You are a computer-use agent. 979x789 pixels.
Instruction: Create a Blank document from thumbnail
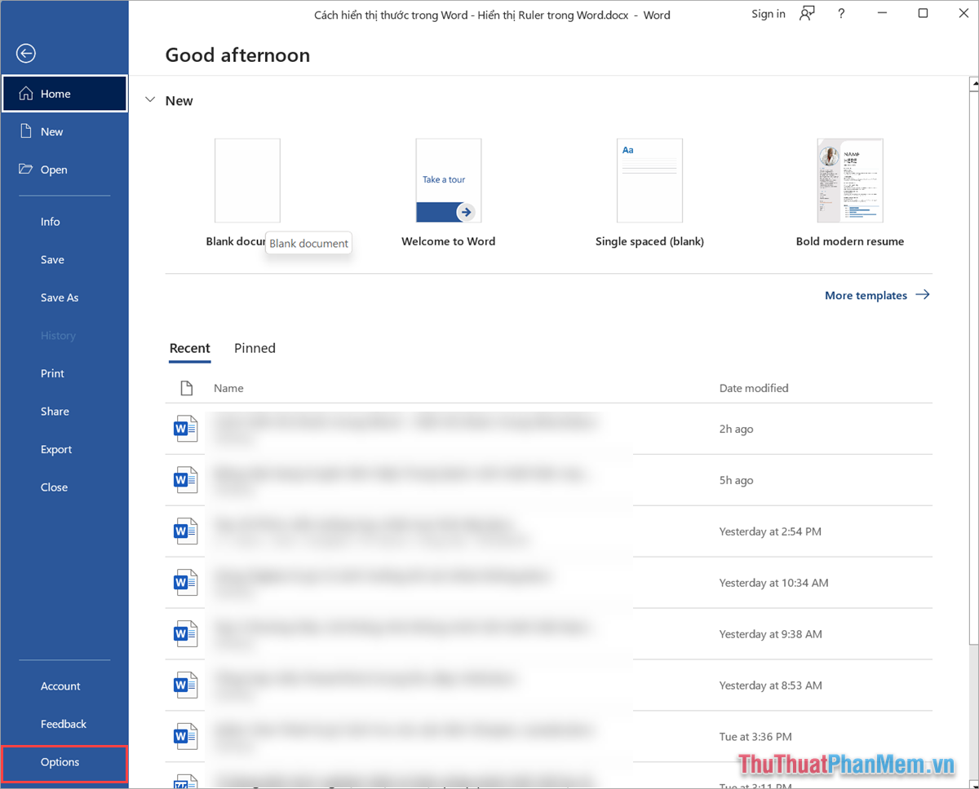(x=247, y=180)
